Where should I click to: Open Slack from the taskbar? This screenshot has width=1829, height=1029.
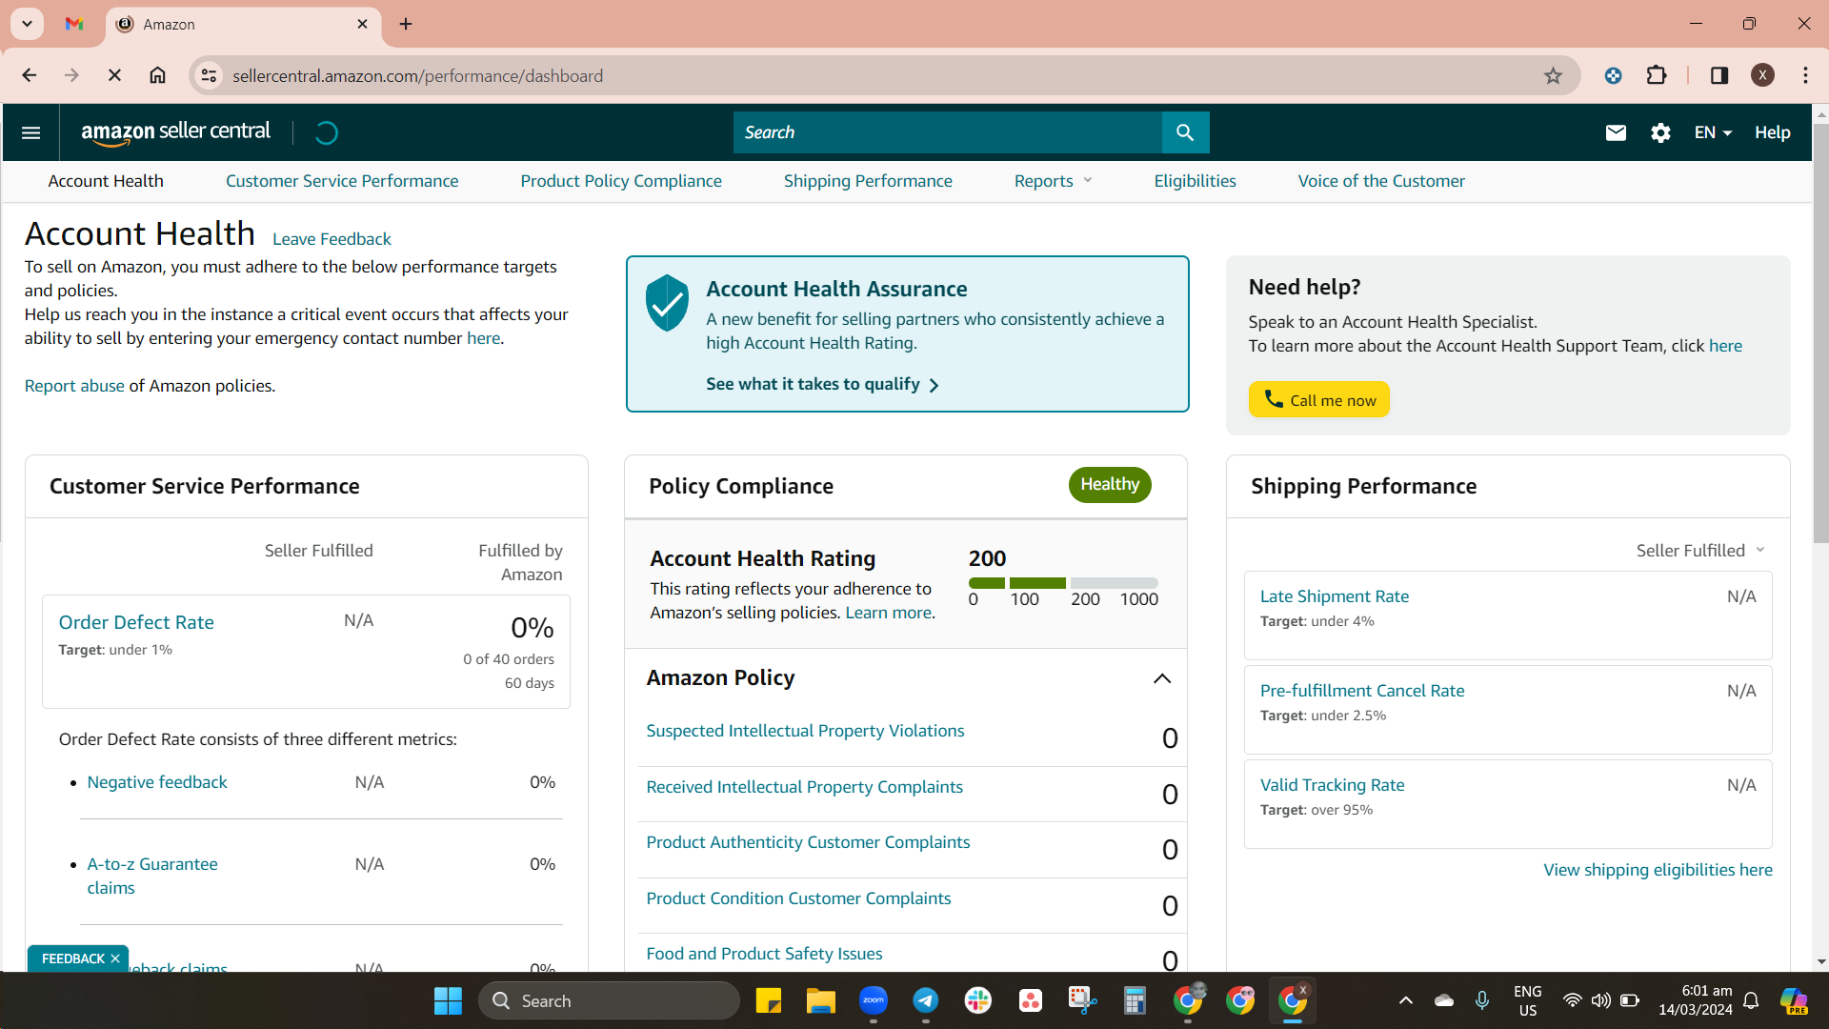point(978,1000)
